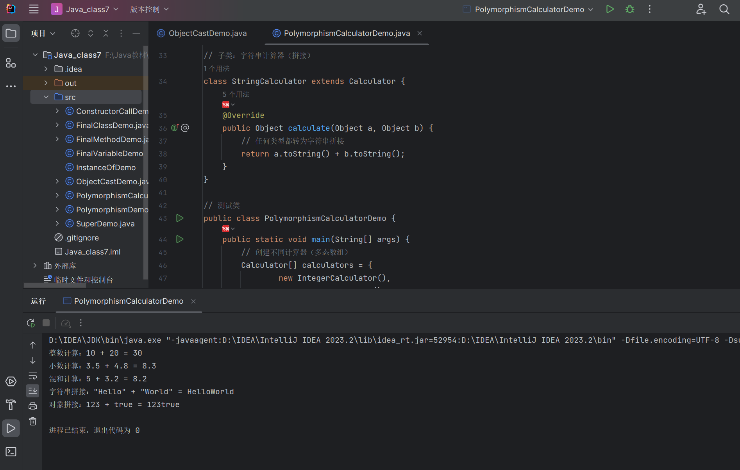
Task: Expand the out folder
Action: pyautogui.click(x=46, y=83)
